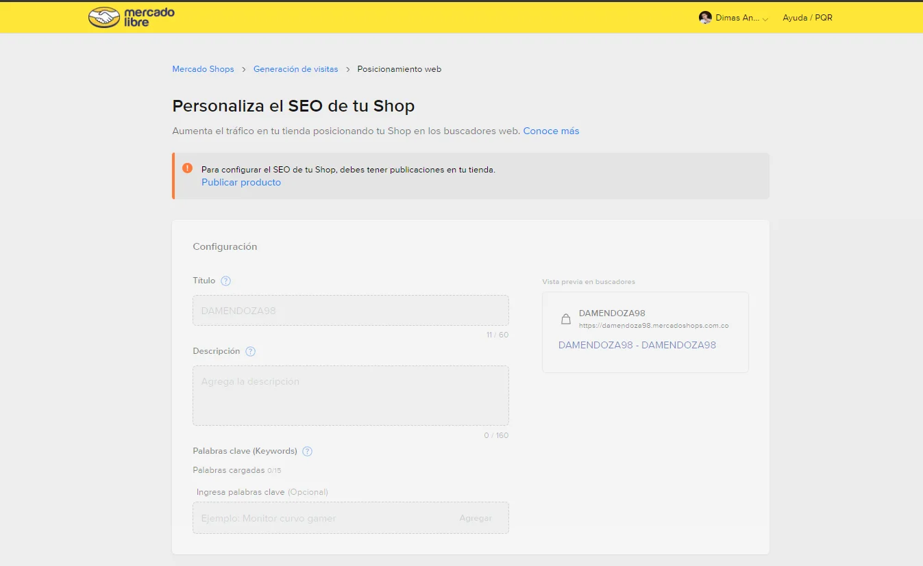
Task: Click the Conoce más link
Action: pos(551,131)
